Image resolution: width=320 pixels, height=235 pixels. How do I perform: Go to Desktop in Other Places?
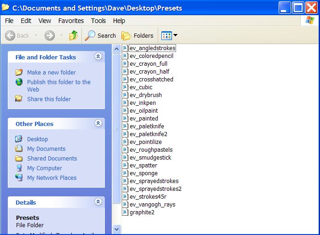pos(37,139)
